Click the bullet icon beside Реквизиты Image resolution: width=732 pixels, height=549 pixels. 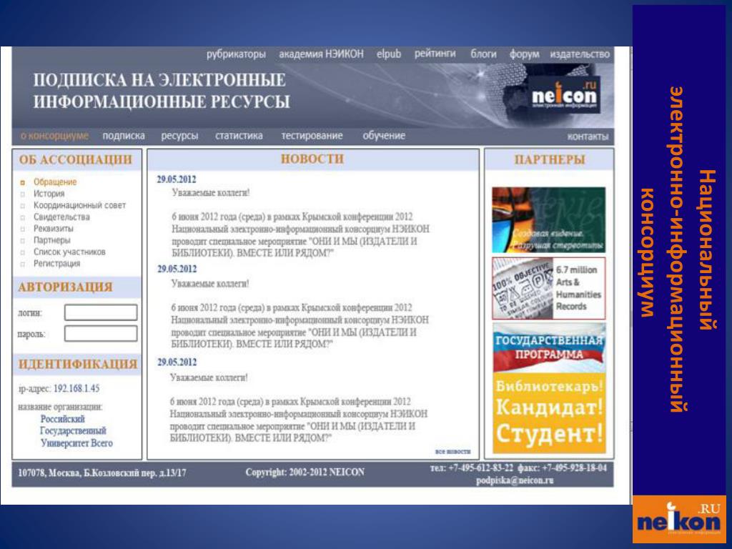(x=22, y=229)
